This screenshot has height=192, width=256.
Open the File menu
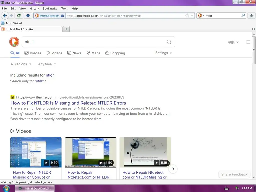[4, 8]
